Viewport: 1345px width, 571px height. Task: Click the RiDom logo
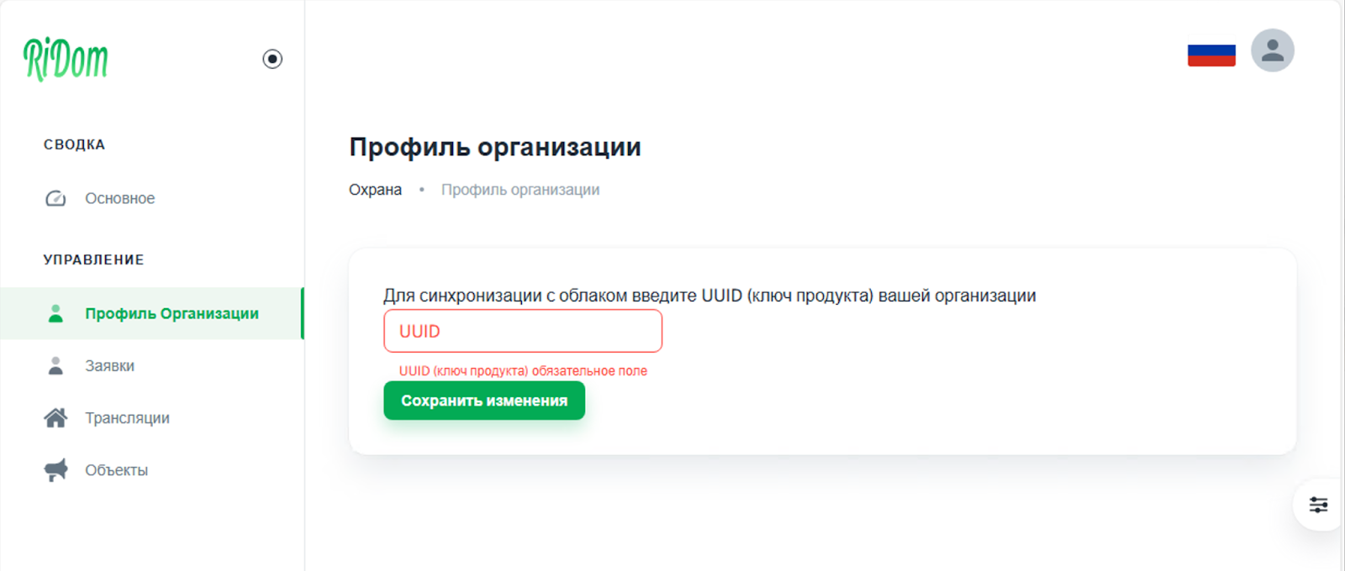tap(67, 57)
